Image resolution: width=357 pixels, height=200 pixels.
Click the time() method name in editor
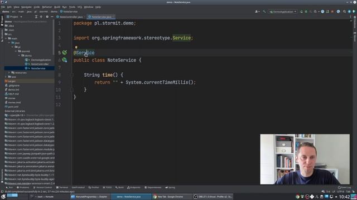107,75
